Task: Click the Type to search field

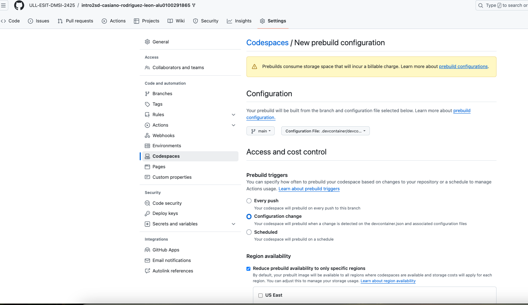Action: pos(502,5)
